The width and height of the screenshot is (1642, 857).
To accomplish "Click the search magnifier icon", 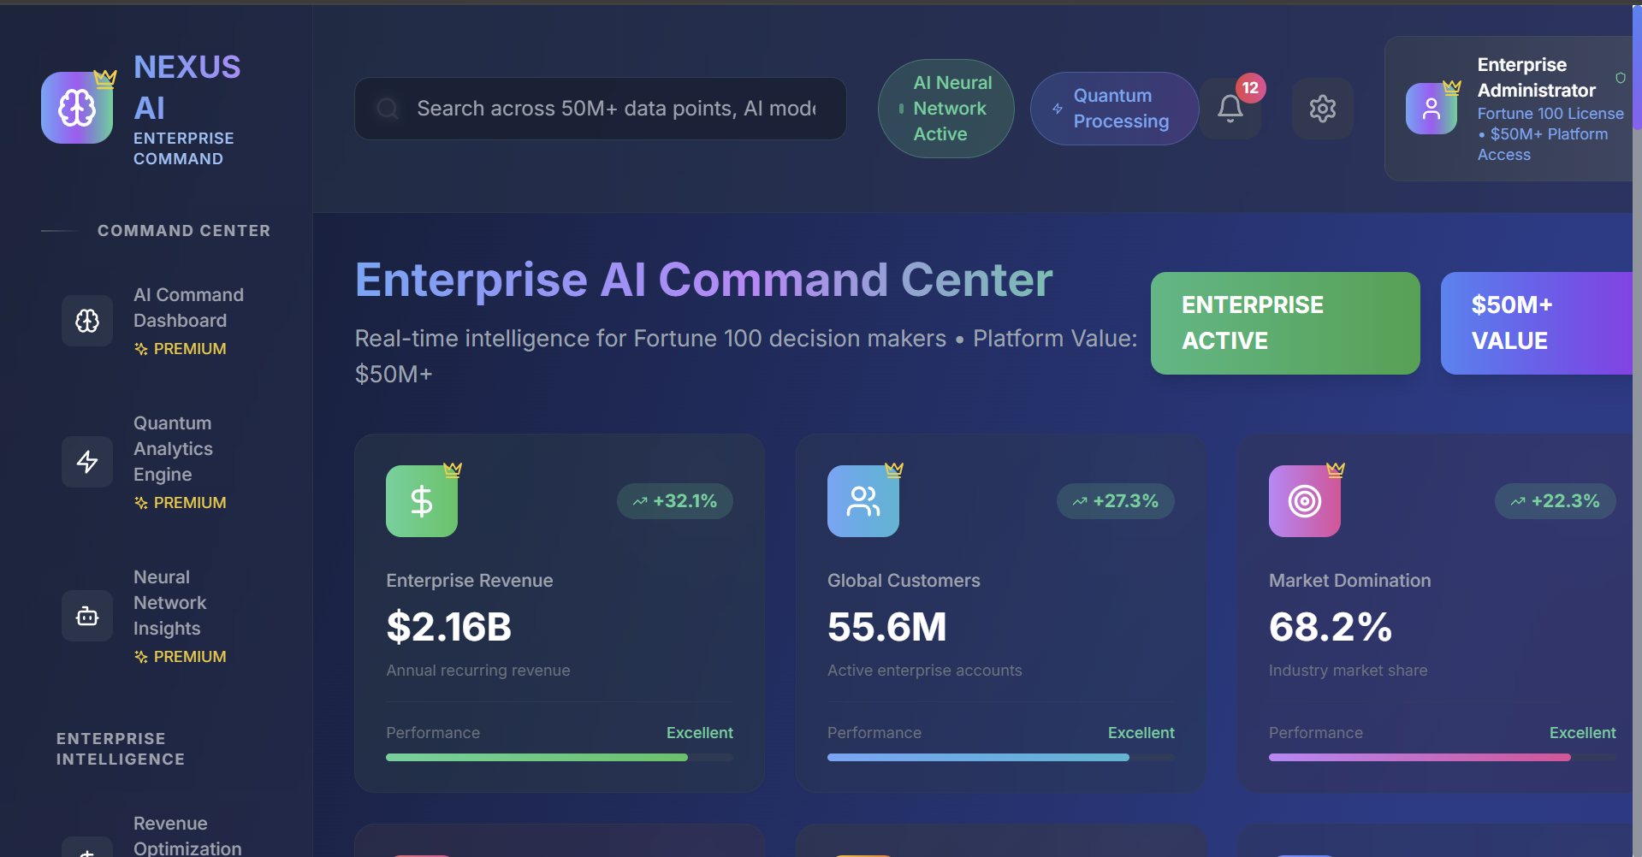I will pos(388,109).
